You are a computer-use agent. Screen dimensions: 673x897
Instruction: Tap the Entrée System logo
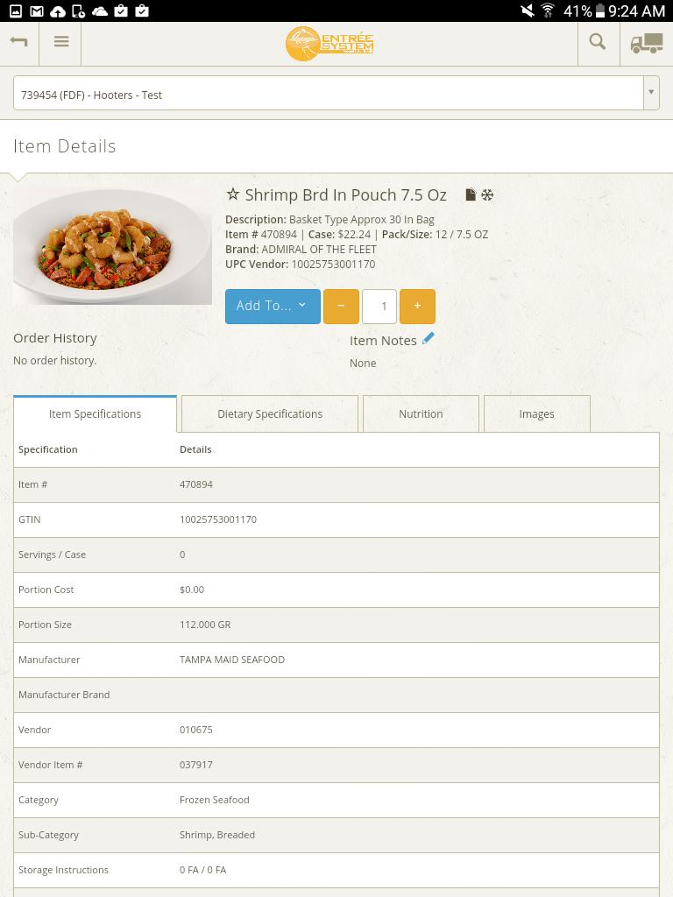329,43
